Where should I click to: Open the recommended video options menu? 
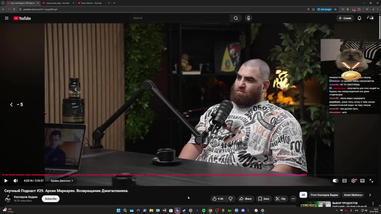tap(373, 204)
